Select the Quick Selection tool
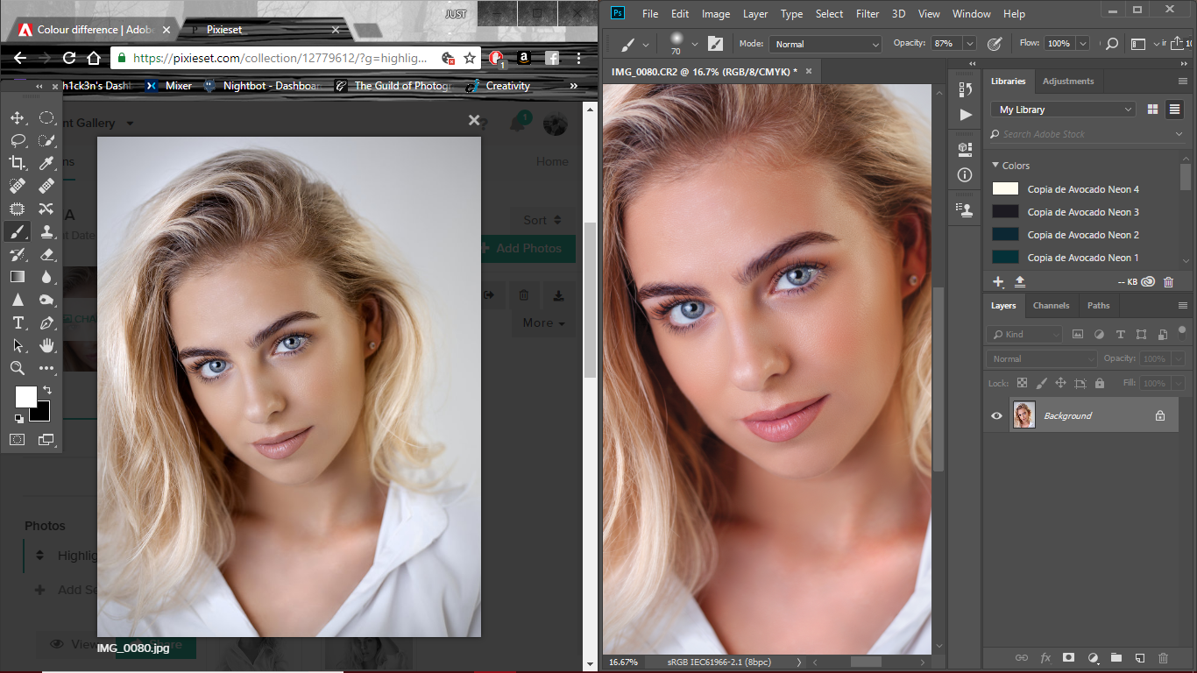1197x673 pixels. (46, 140)
